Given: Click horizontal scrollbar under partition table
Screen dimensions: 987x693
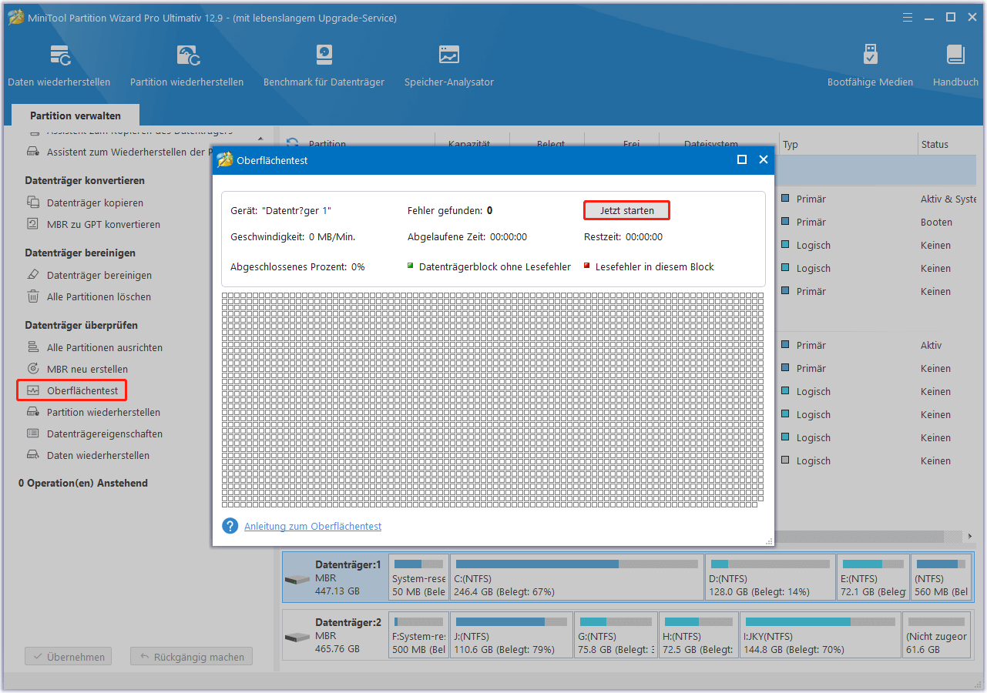Looking at the screenshot, I should click(x=859, y=536).
